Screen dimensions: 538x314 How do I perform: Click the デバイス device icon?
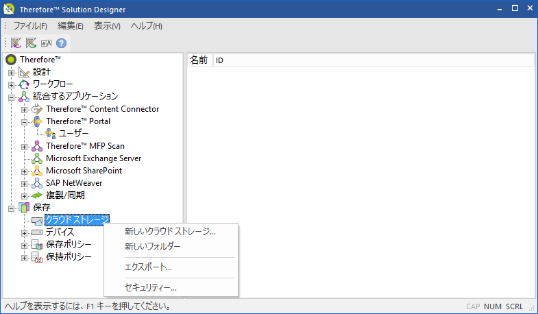[37, 232]
